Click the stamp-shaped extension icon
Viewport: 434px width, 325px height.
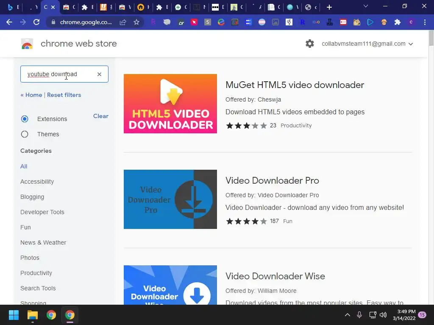(x=330, y=22)
